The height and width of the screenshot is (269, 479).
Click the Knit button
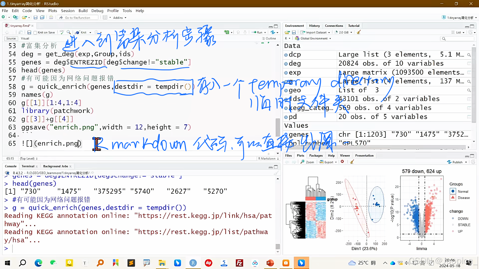(x=81, y=32)
